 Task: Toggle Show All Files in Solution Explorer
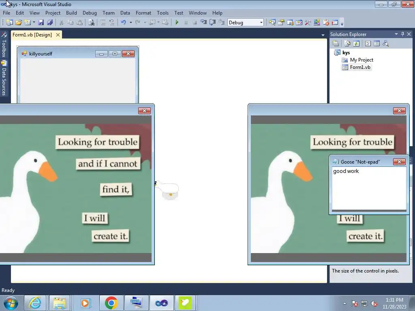347,44
